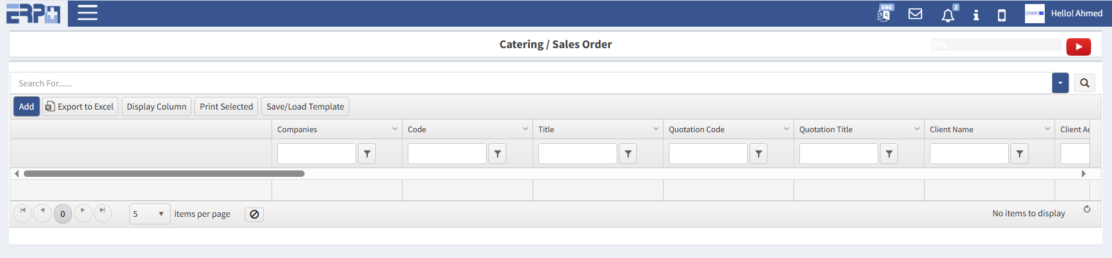Open the items per page dropdown
Image resolution: width=1112 pixels, height=258 pixels.
click(x=149, y=214)
